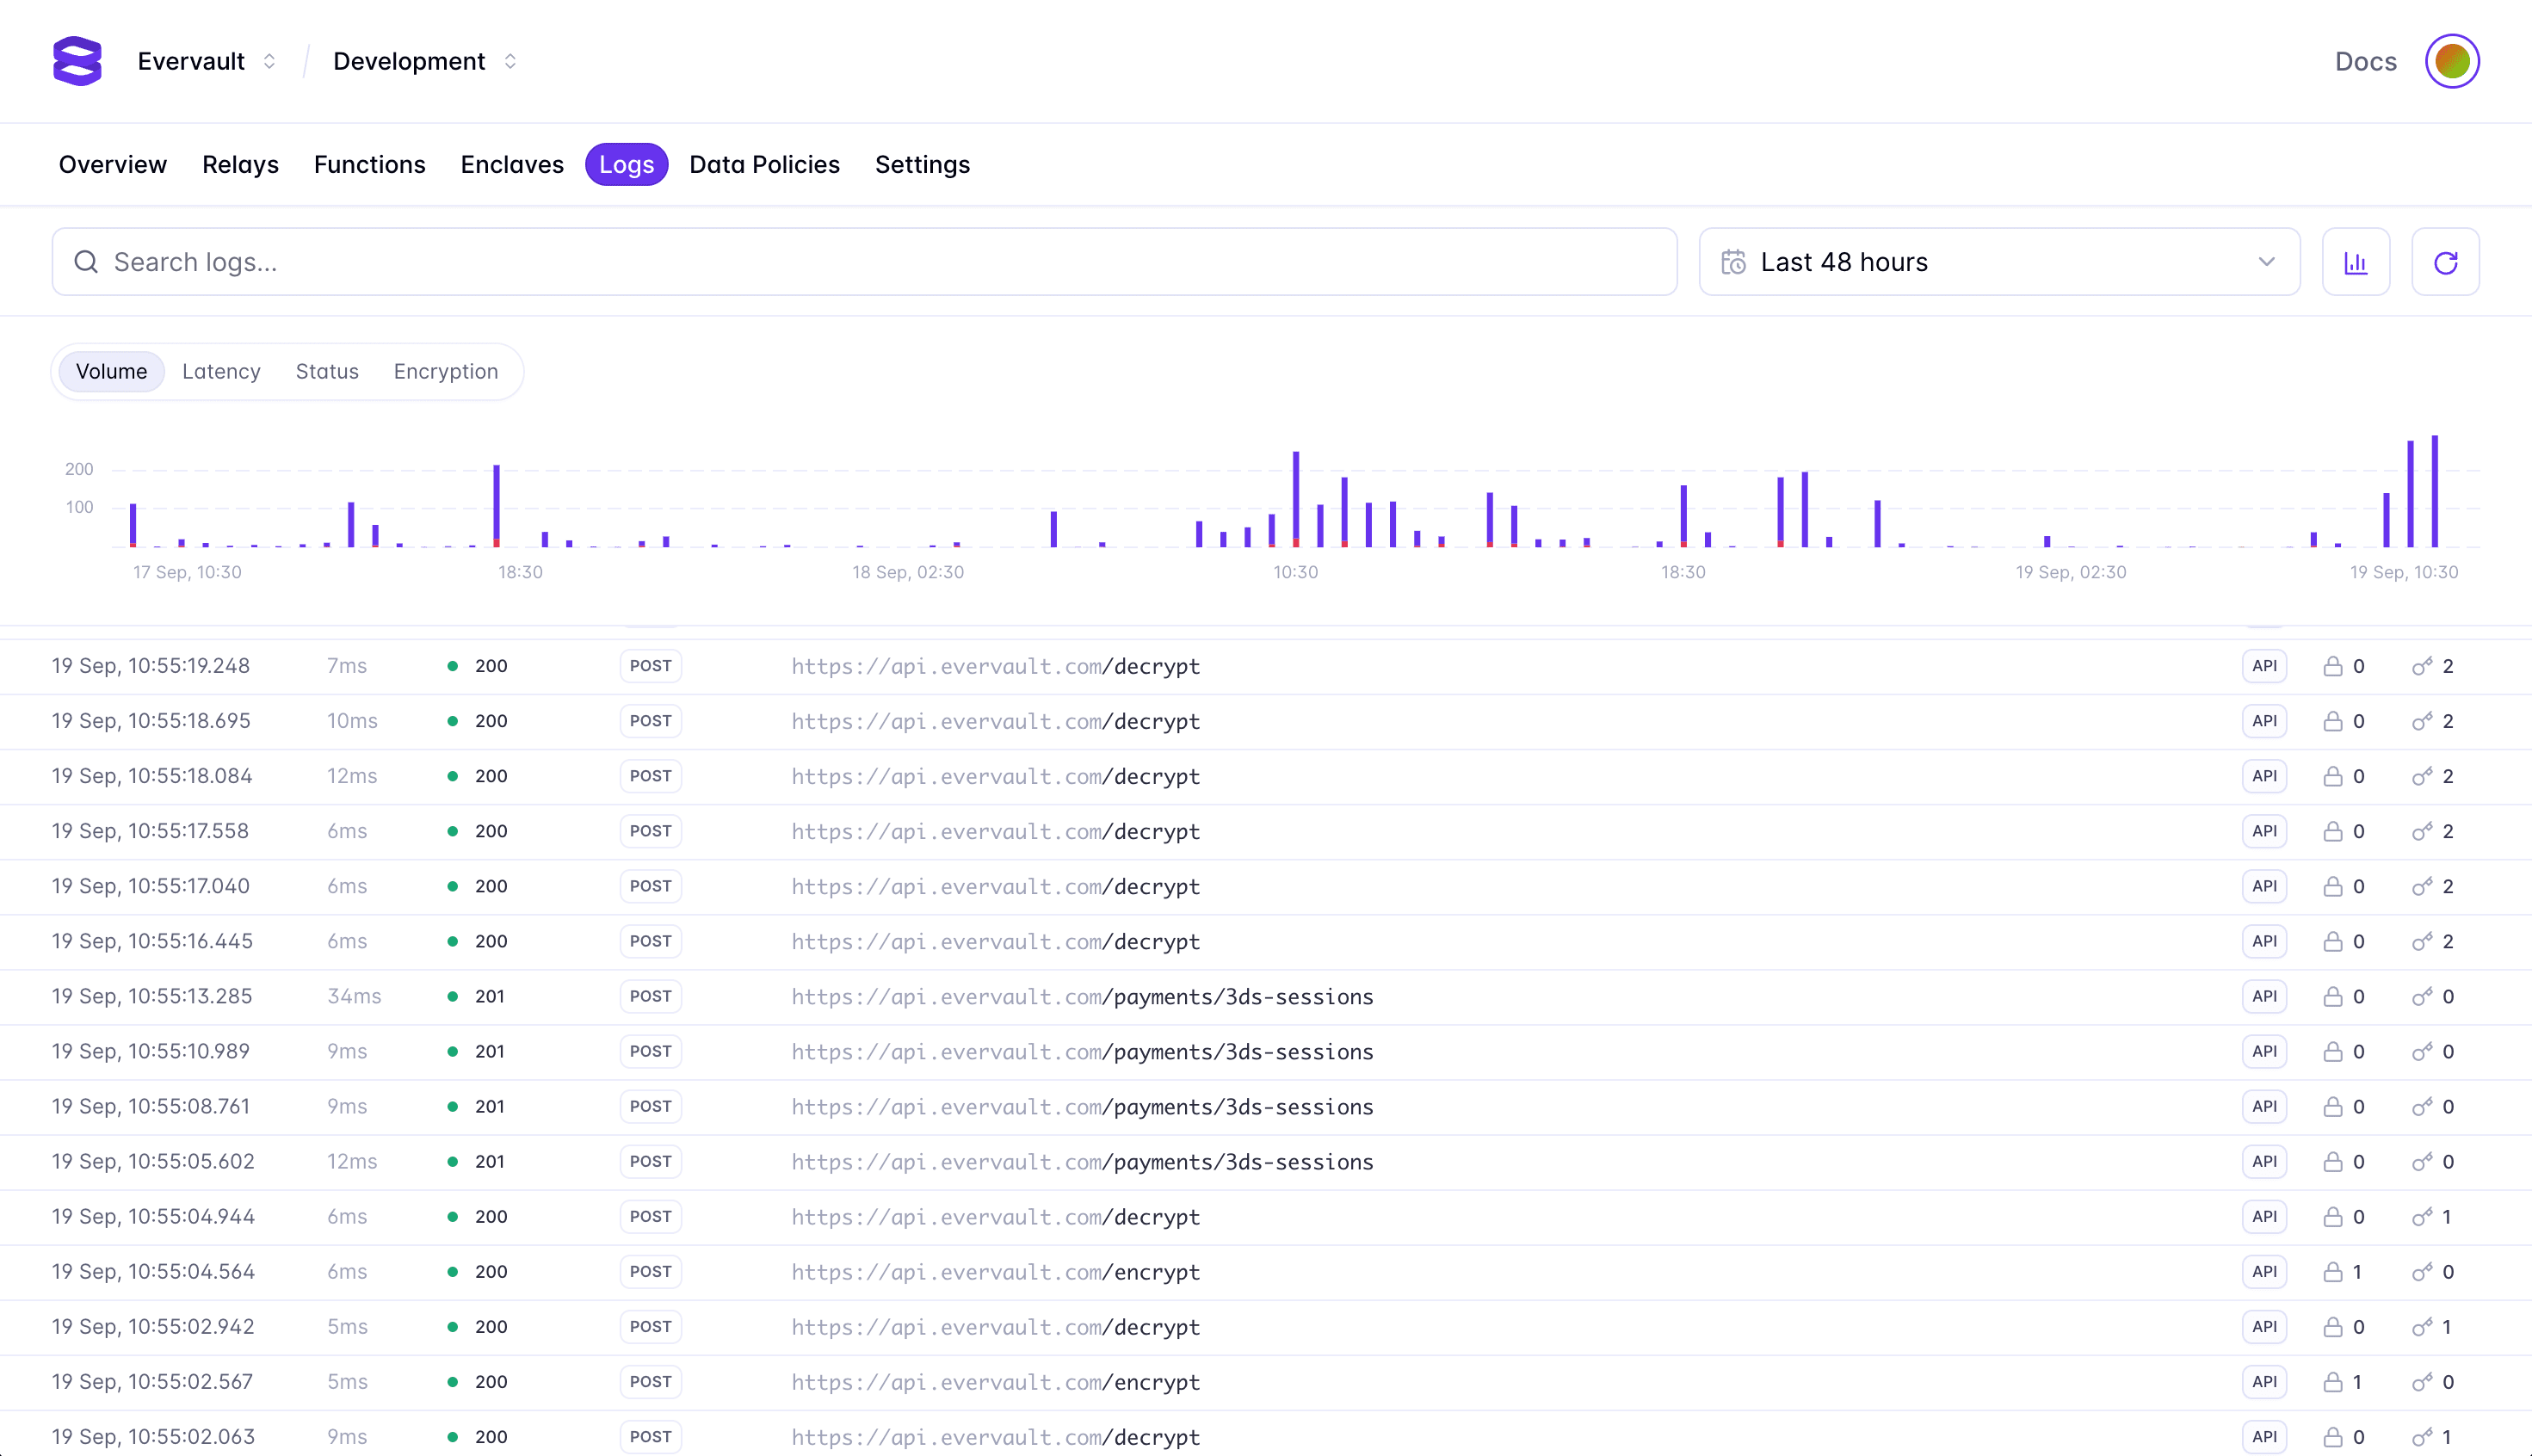2532x1456 pixels.
Task: Click key icon on 10:55:19.248 decrypt row
Action: (2421, 666)
